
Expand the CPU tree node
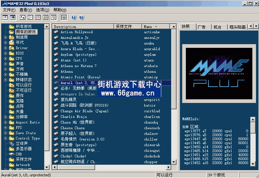tap(5, 58)
